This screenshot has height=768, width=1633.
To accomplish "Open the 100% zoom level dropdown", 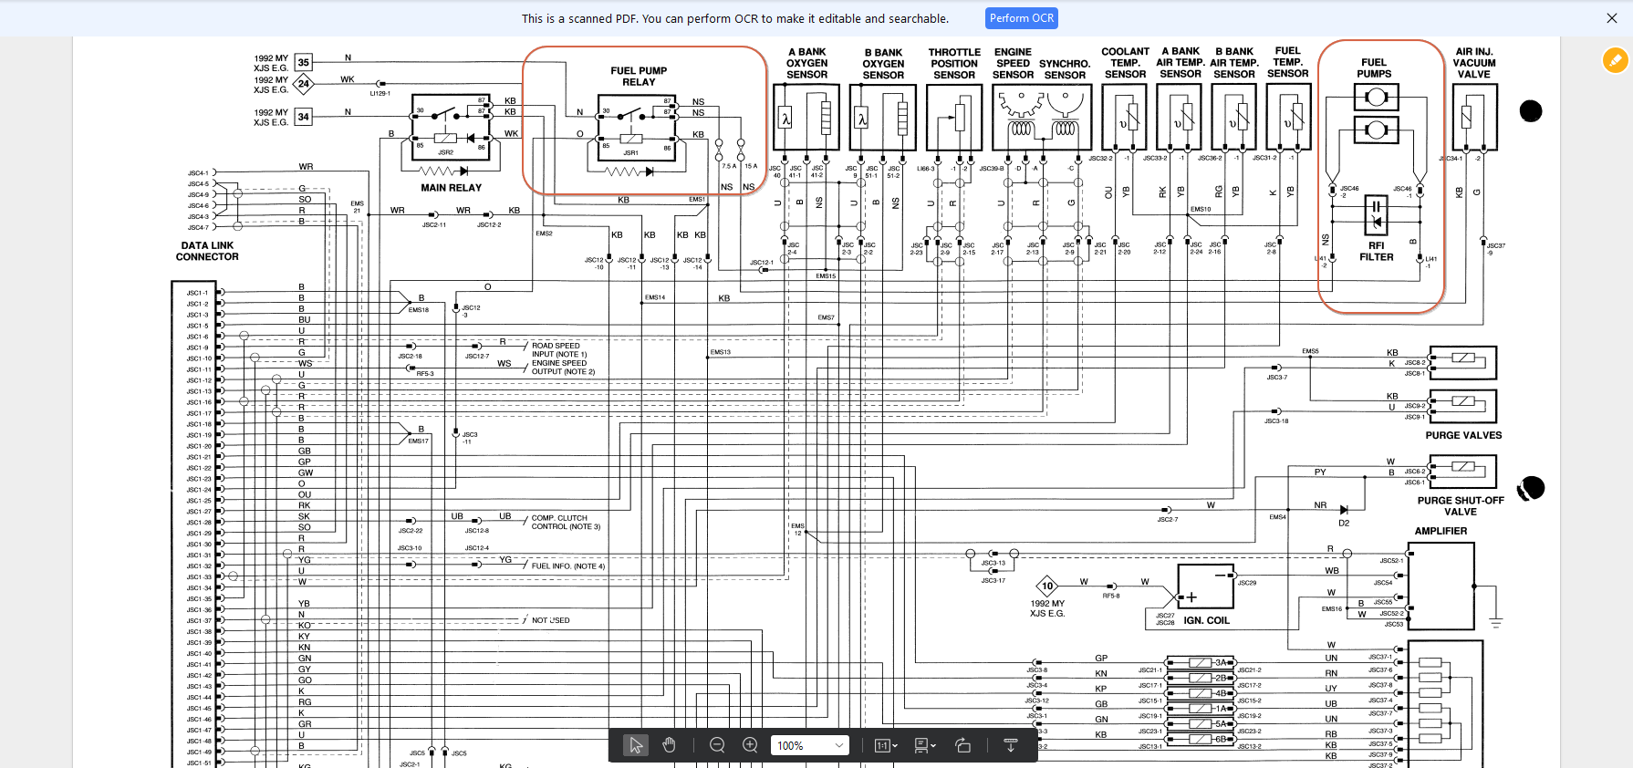I will point(810,745).
